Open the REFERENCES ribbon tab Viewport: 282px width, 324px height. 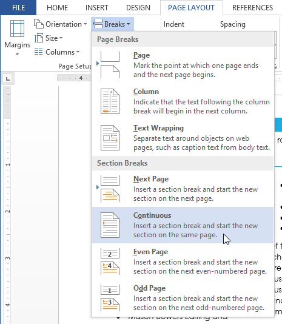coord(252,8)
